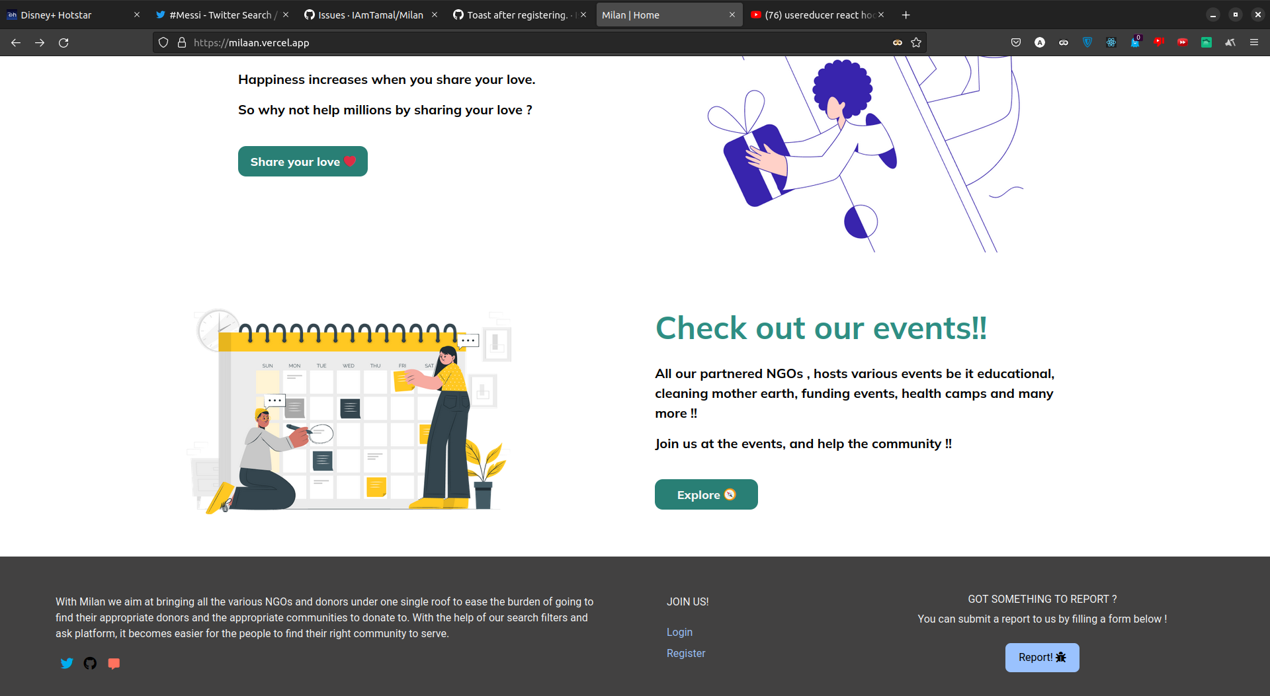Submit a report via Report! button
This screenshot has height=696, width=1270.
point(1042,657)
